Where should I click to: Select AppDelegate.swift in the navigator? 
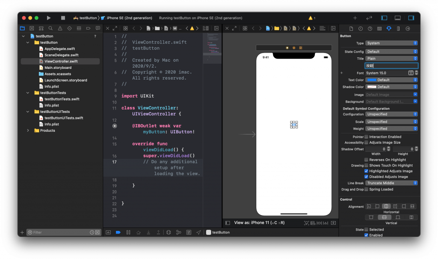point(59,49)
